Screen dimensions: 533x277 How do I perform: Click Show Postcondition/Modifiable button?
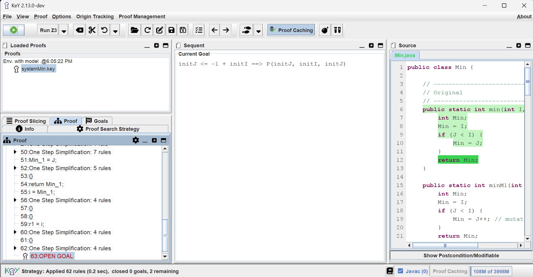(x=461, y=255)
